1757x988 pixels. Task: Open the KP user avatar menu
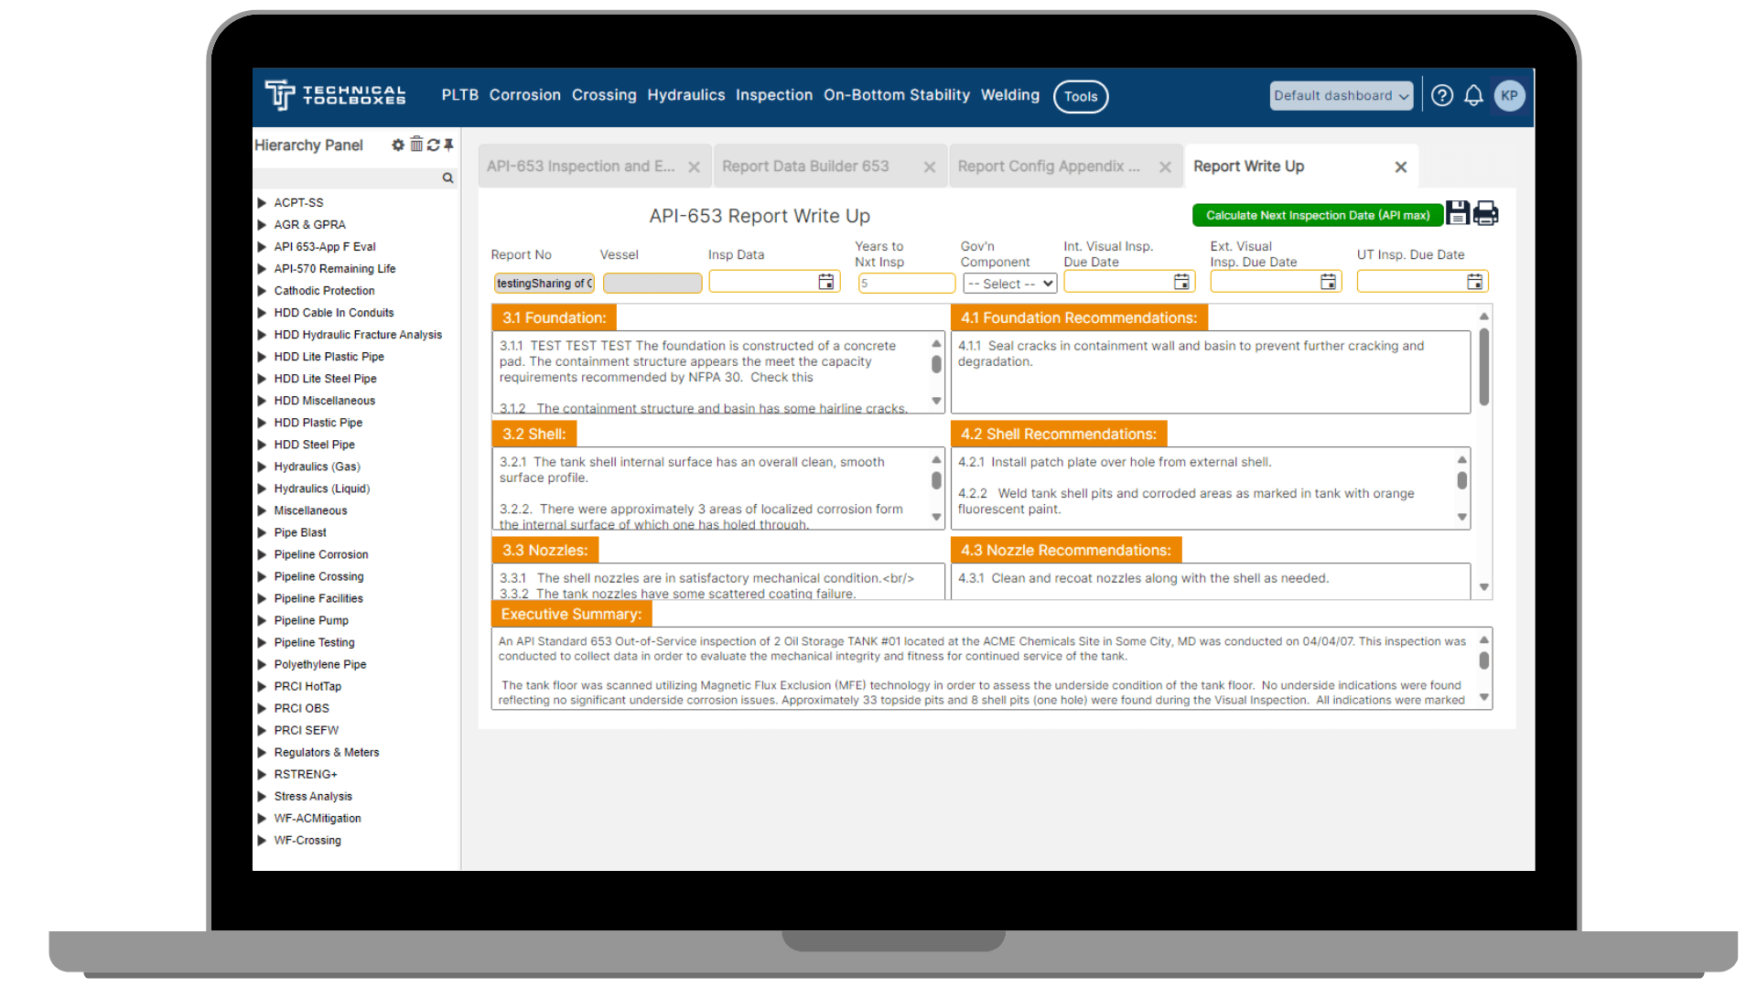click(x=1509, y=95)
